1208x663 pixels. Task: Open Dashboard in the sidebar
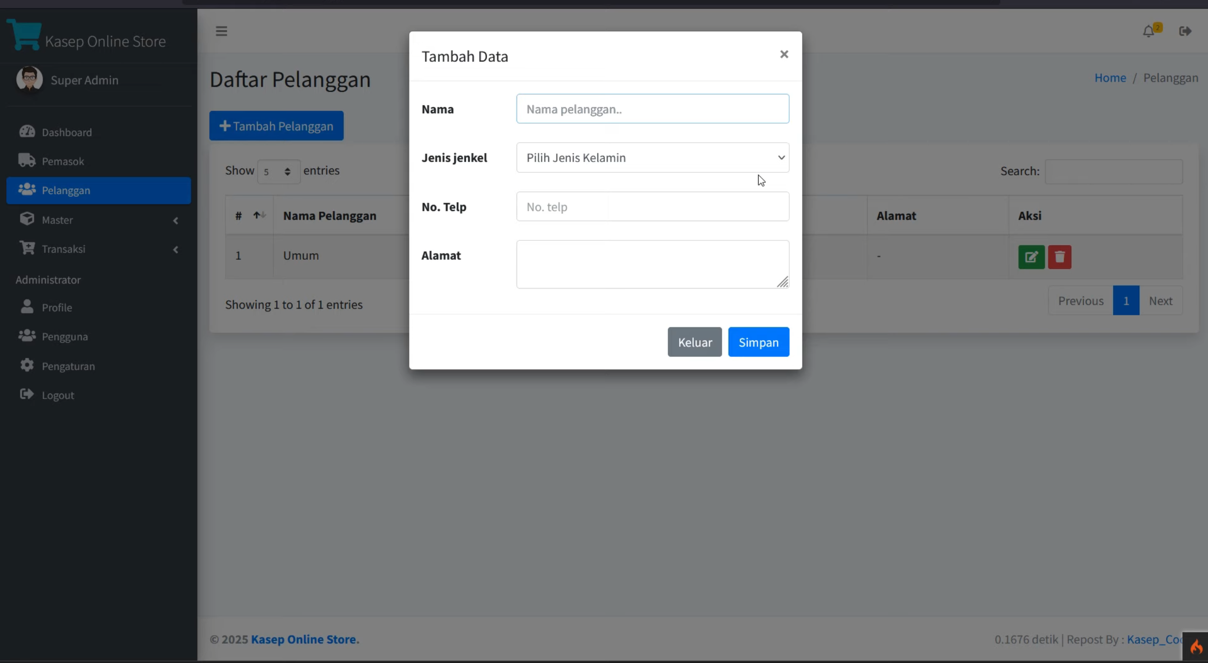tap(99, 132)
